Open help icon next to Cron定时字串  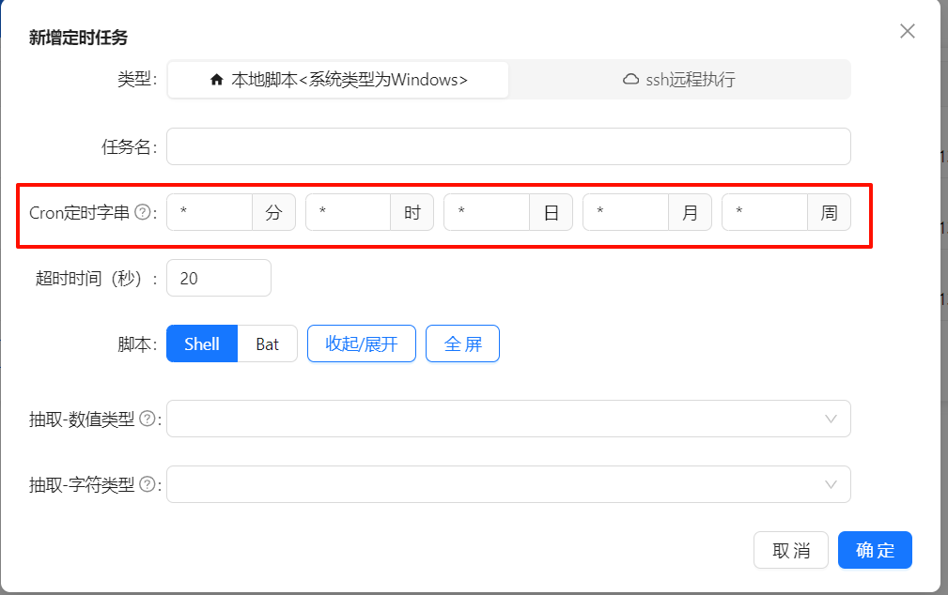tap(143, 212)
